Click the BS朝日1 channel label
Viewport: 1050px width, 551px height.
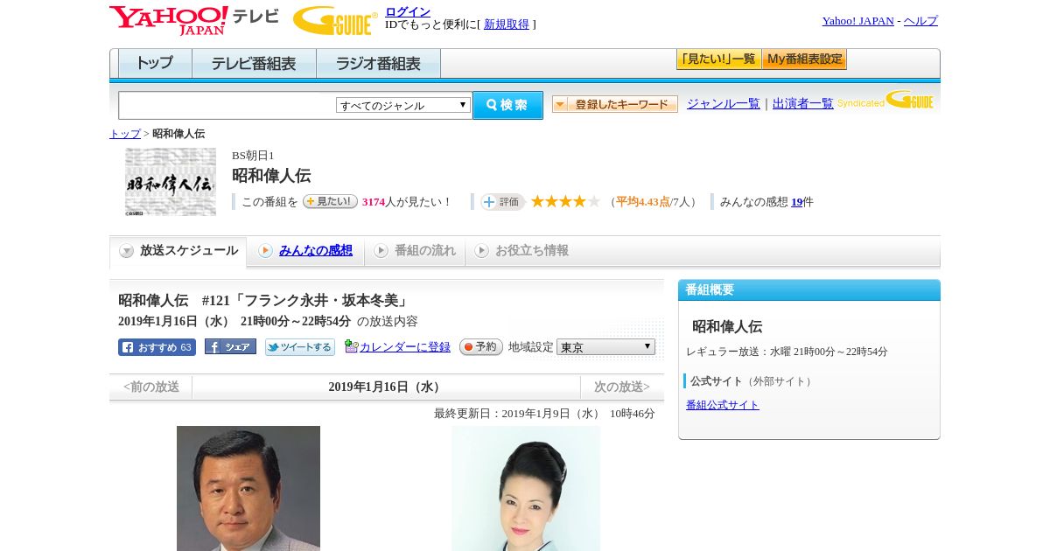[253, 156]
